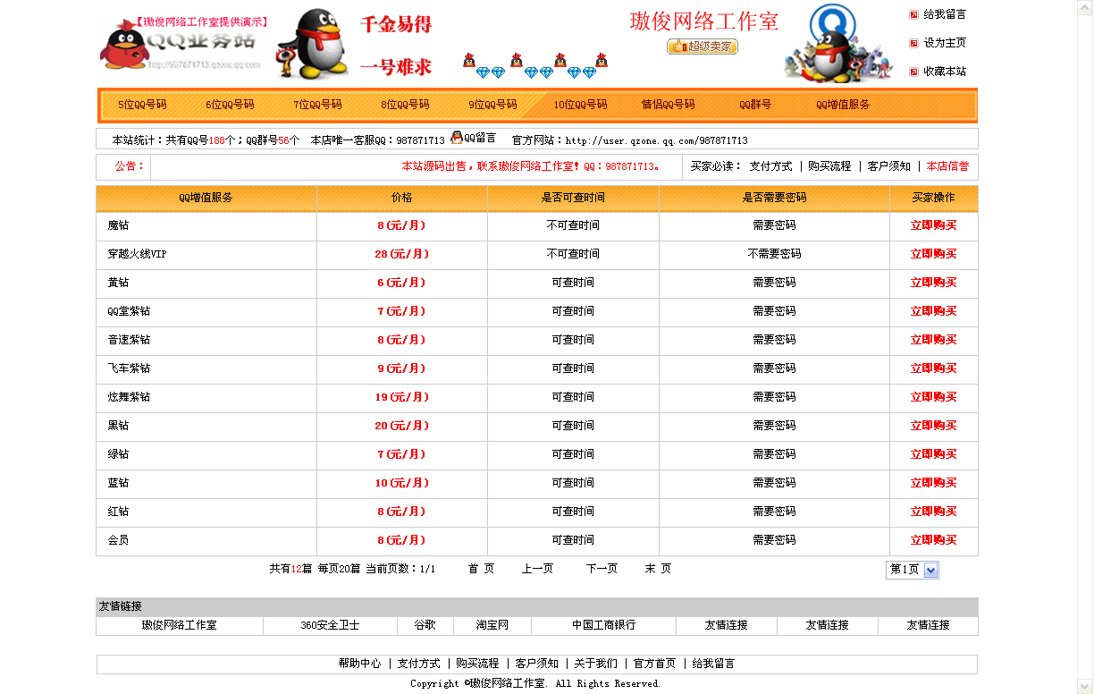Screen dimensions: 1094x694
Task: Click 立即购买 for 音速紫钻
Action: 933,340
